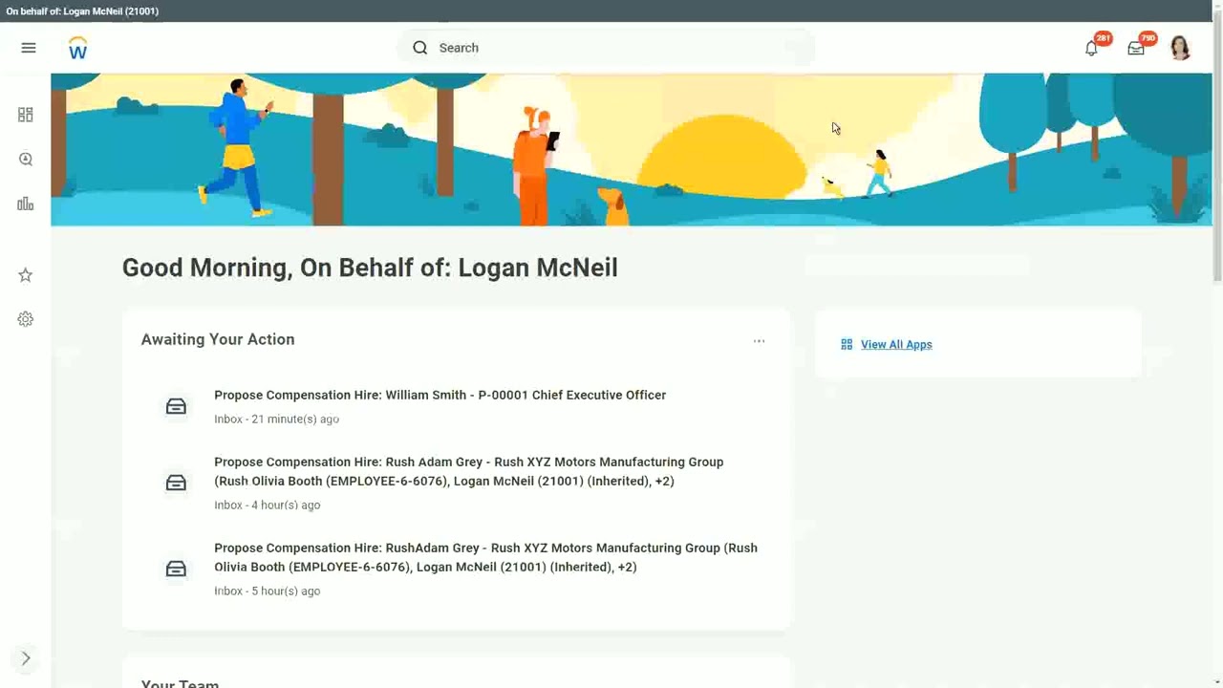1223x688 pixels.
Task: Open the notifications bell icon
Action: pos(1092,48)
